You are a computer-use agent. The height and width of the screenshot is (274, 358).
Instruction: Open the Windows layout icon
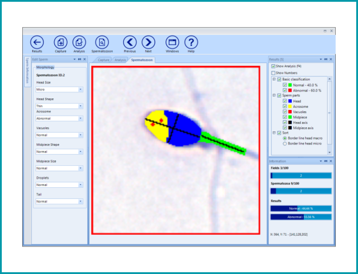[172, 42]
